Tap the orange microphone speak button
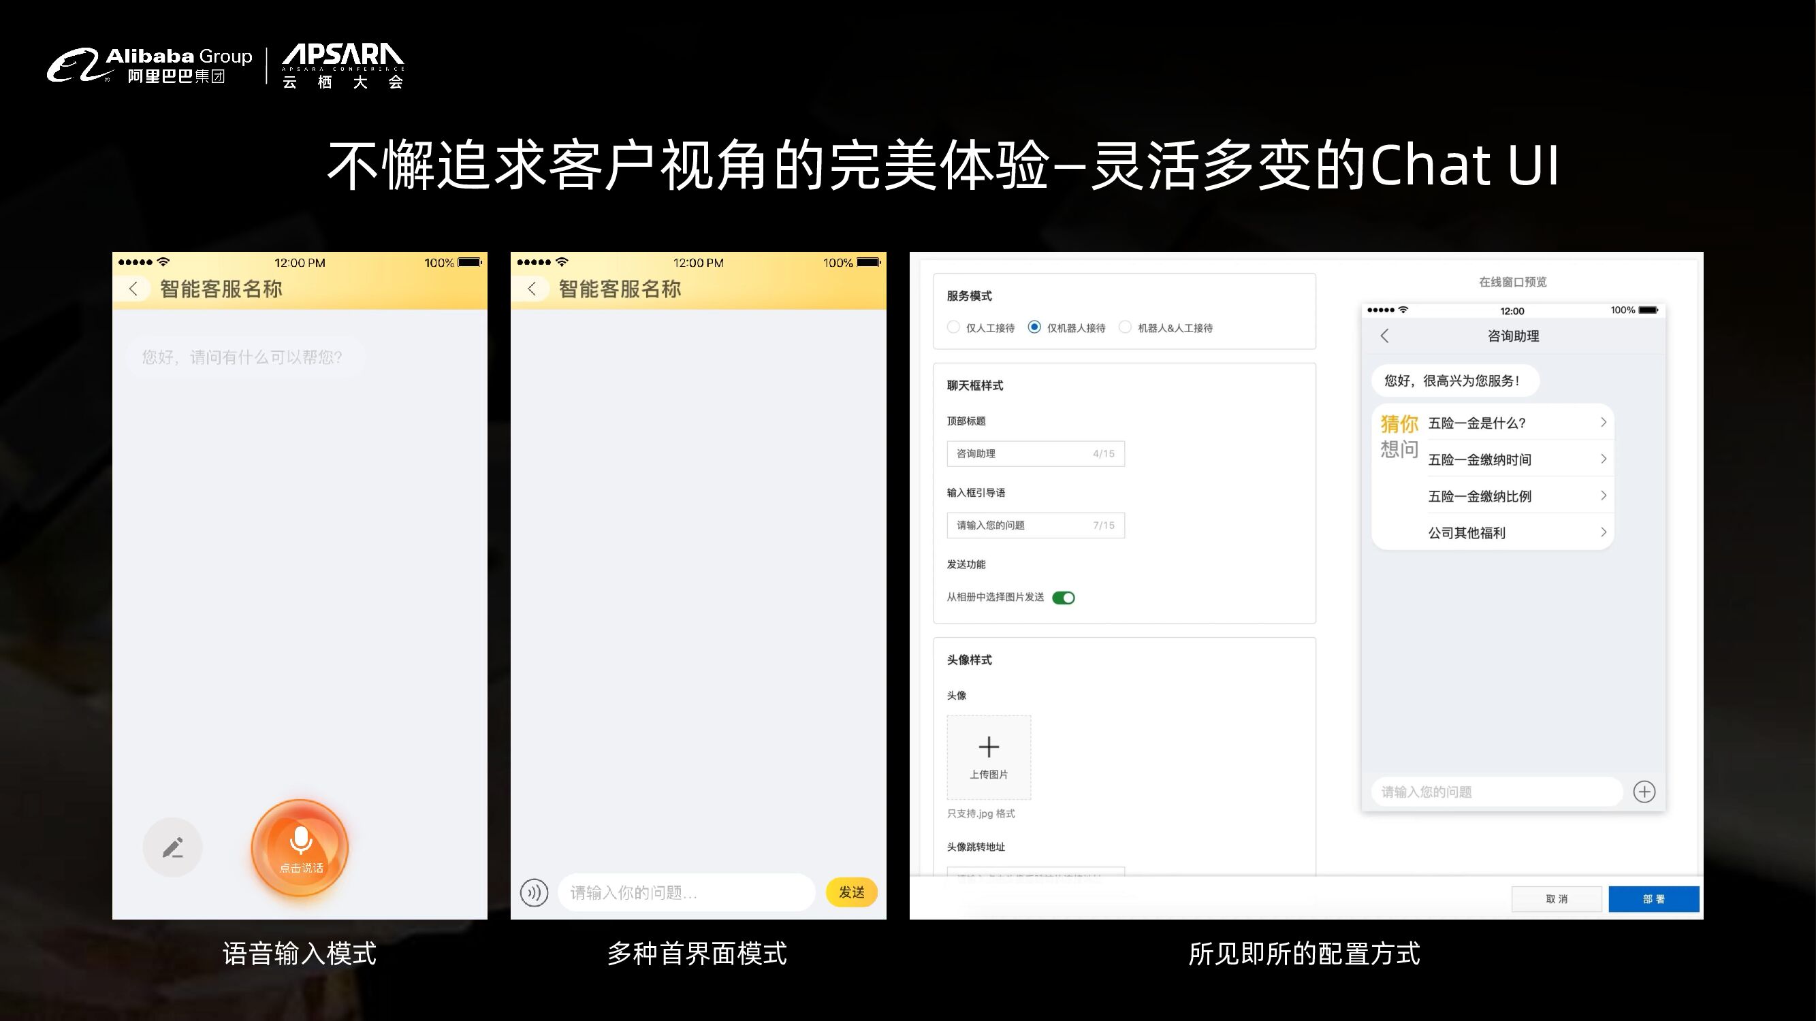Viewport: 1816px width, 1021px height. [x=300, y=847]
